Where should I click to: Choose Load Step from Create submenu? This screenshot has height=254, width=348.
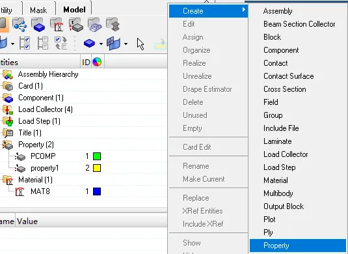[x=279, y=167]
